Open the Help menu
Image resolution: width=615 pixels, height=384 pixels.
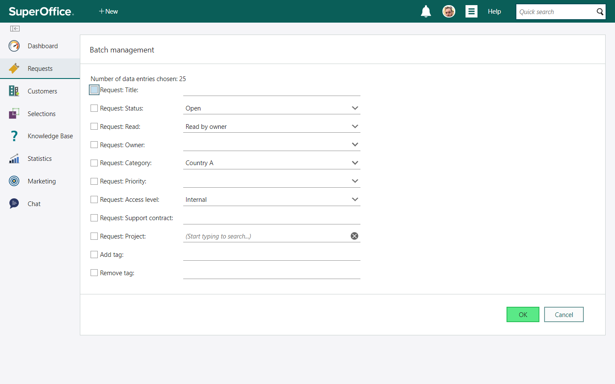click(495, 12)
